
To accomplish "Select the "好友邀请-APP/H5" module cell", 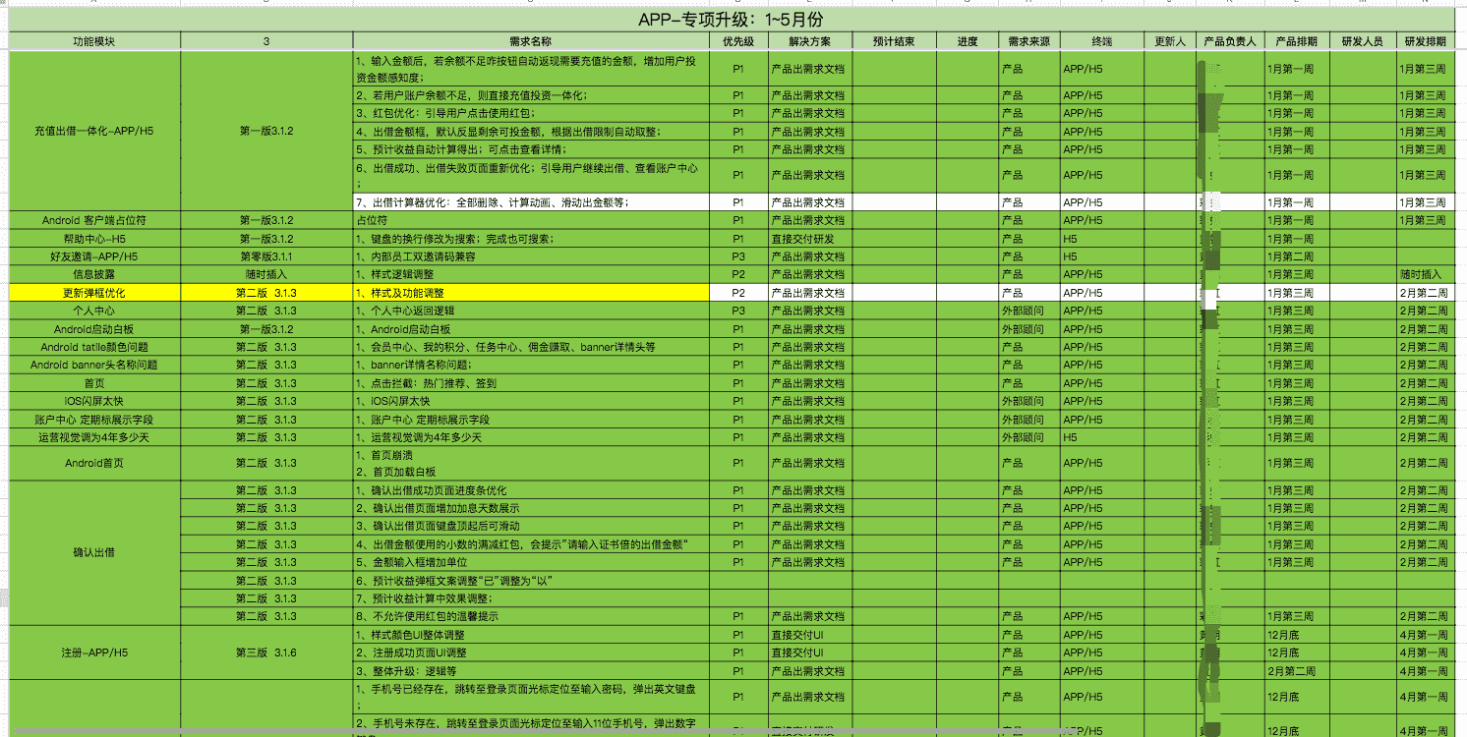I will tap(94, 256).
